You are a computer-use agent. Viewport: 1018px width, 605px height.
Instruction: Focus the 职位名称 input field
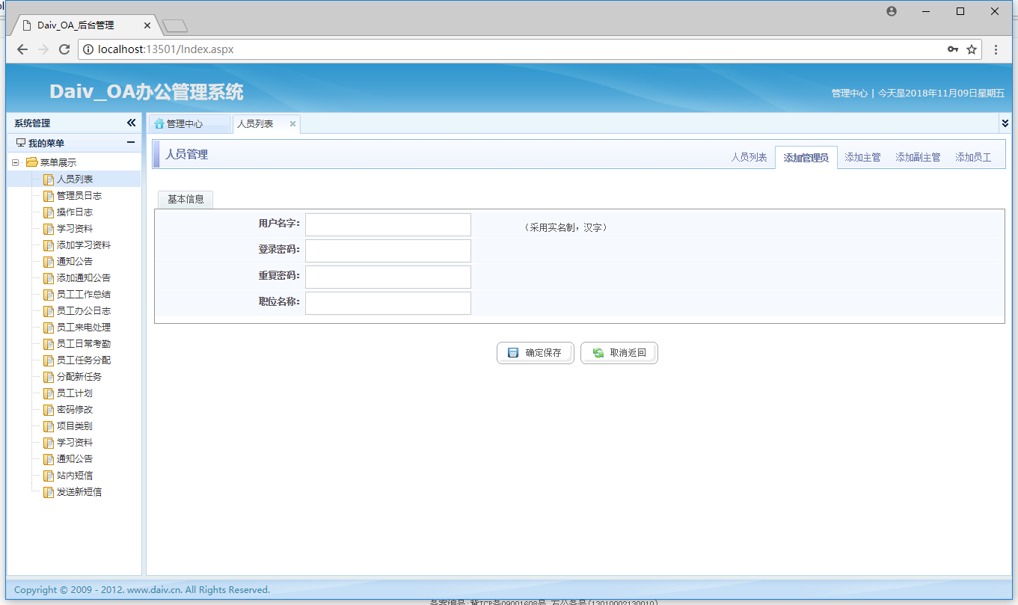(388, 303)
